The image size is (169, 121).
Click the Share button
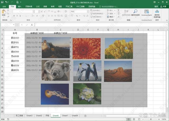pos(163,6)
